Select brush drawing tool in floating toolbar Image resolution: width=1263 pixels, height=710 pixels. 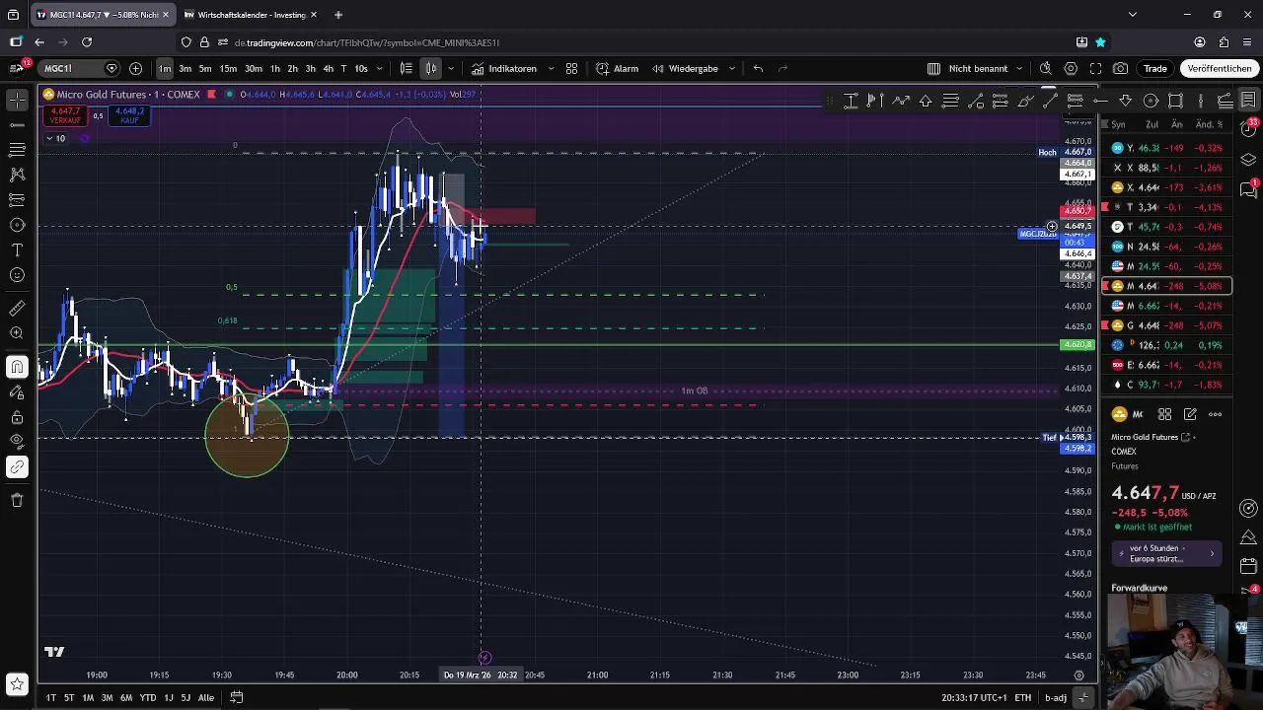(x=1025, y=101)
